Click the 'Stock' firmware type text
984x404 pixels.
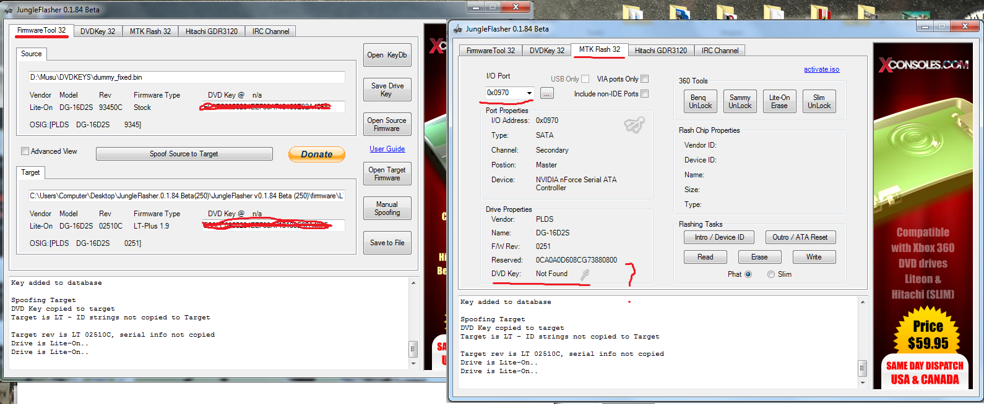pyautogui.click(x=142, y=107)
